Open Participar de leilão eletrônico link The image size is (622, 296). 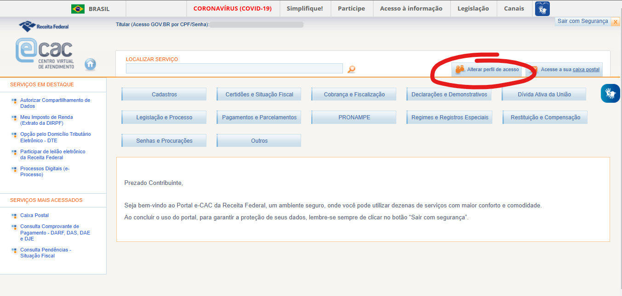point(53,154)
